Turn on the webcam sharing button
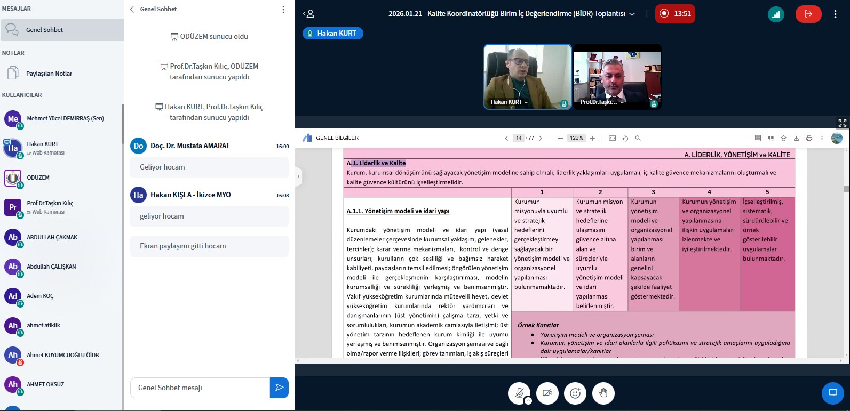This screenshot has height=411, width=850. [x=547, y=393]
